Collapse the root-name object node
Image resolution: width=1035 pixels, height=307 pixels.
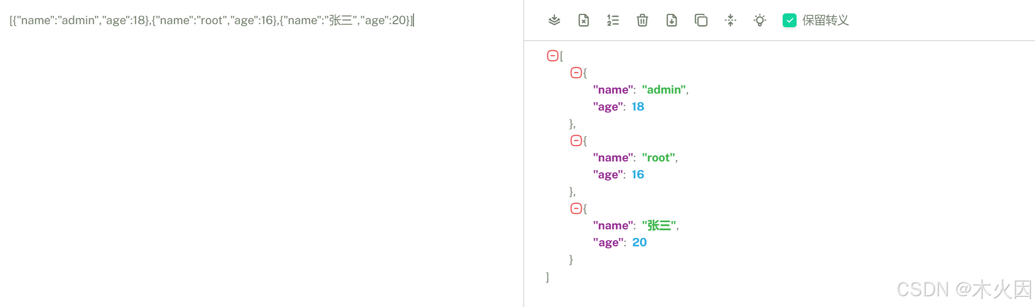[x=576, y=140]
